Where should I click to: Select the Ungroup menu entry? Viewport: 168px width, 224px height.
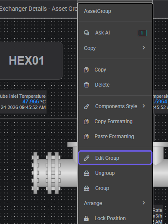(115, 173)
